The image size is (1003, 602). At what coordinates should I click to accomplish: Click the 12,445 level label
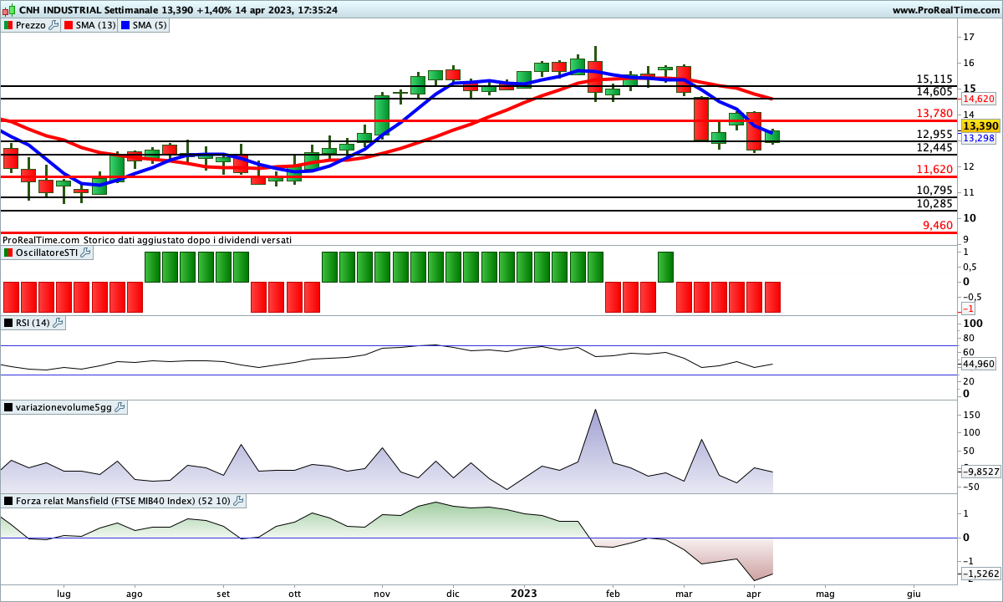point(934,147)
